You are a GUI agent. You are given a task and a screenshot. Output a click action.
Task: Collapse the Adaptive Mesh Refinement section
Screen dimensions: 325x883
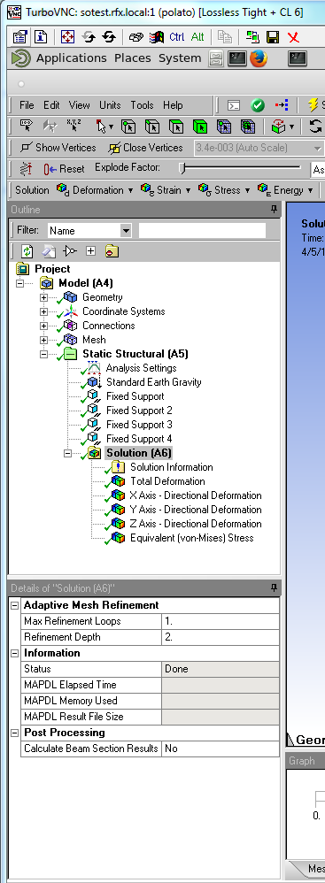click(15, 605)
